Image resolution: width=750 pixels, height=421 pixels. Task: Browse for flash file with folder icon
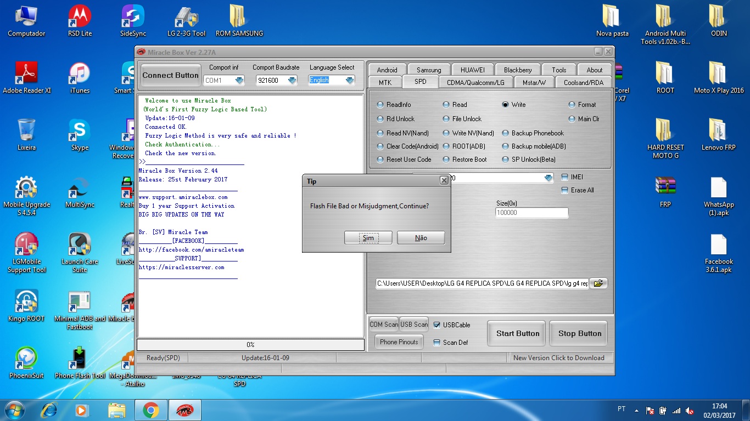[598, 283]
